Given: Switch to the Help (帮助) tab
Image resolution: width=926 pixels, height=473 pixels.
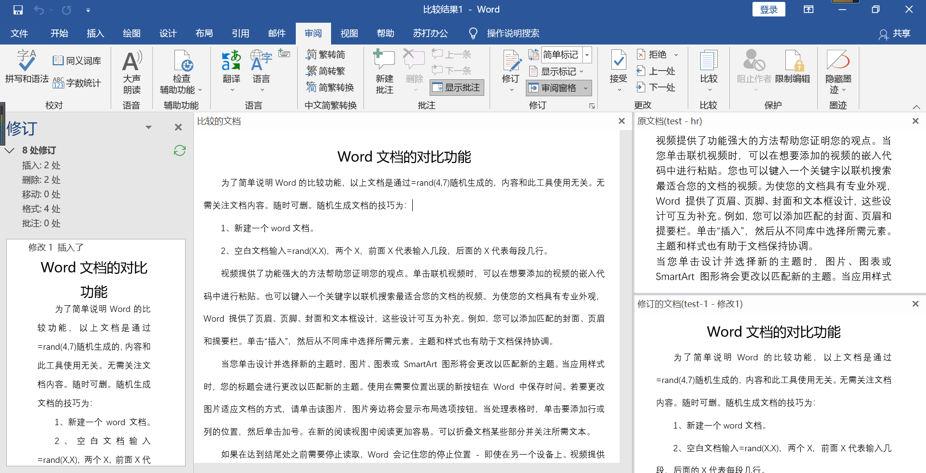Looking at the screenshot, I should [385, 33].
